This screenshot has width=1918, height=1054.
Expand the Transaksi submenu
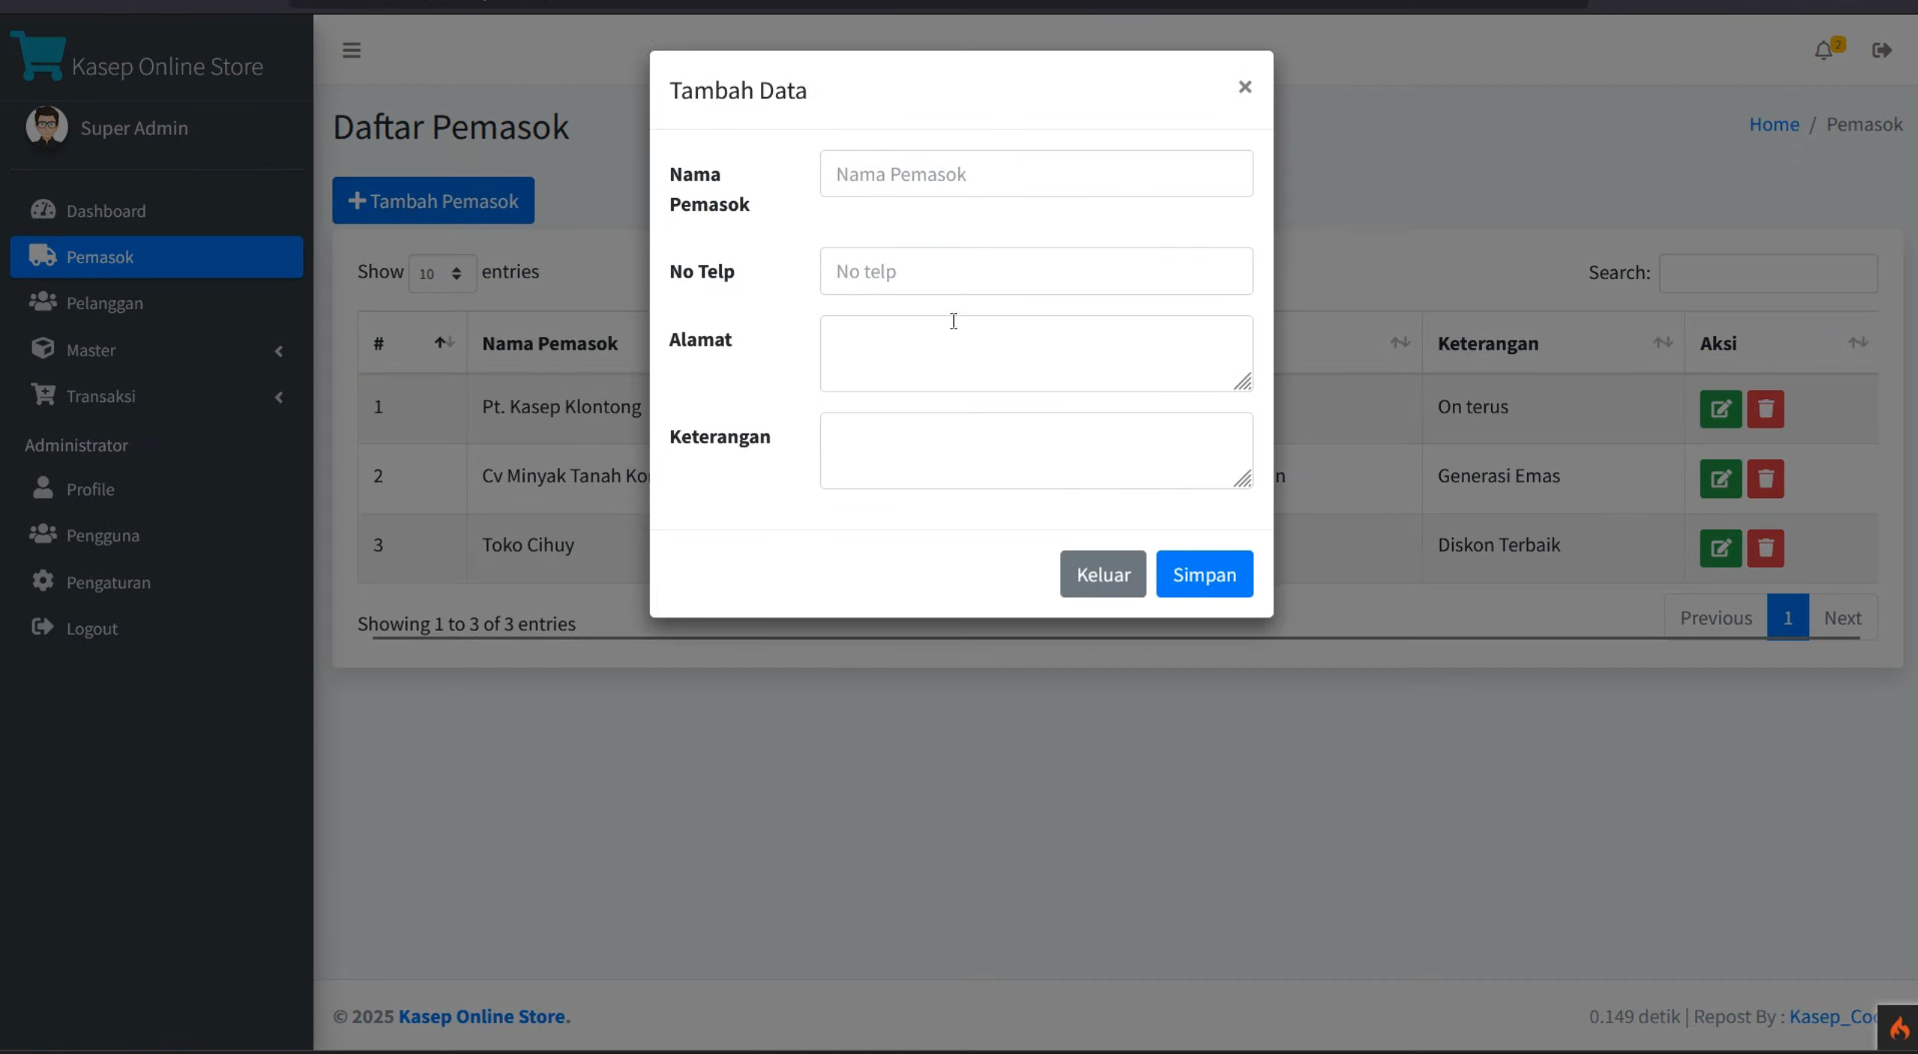point(156,396)
